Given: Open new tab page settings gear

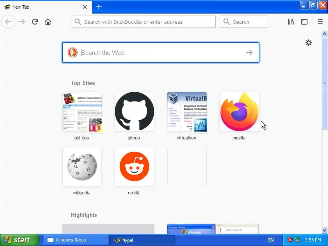Looking at the screenshot, I should coord(309,43).
